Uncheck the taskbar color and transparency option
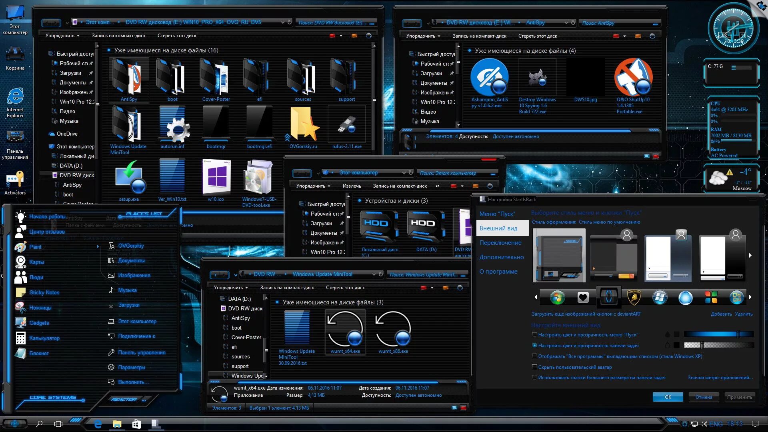768x432 pixels. pos(534,345)
